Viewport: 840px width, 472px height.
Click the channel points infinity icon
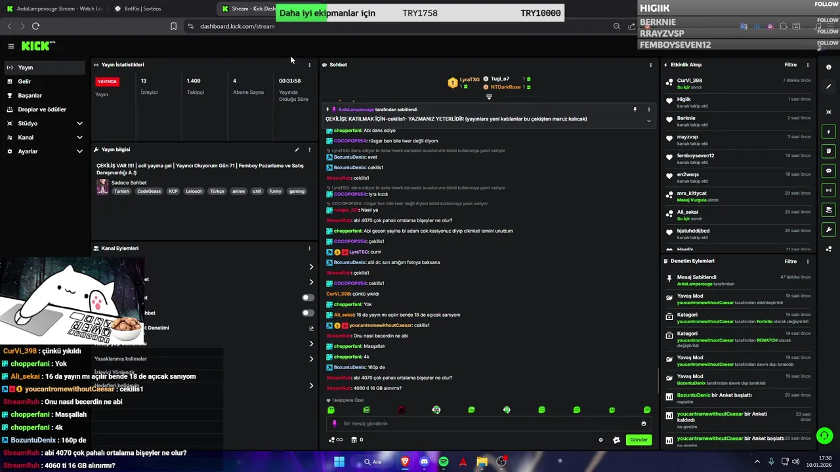click(335, 440)
